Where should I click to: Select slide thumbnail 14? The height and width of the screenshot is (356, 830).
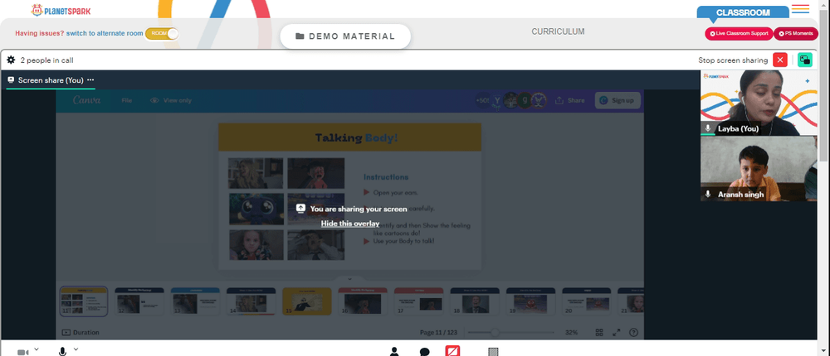tap(251, 301)
